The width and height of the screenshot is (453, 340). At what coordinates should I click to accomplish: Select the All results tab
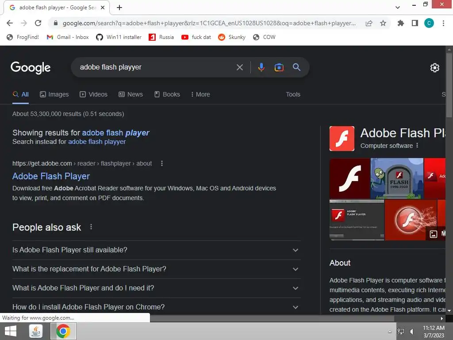click(20, 95)
